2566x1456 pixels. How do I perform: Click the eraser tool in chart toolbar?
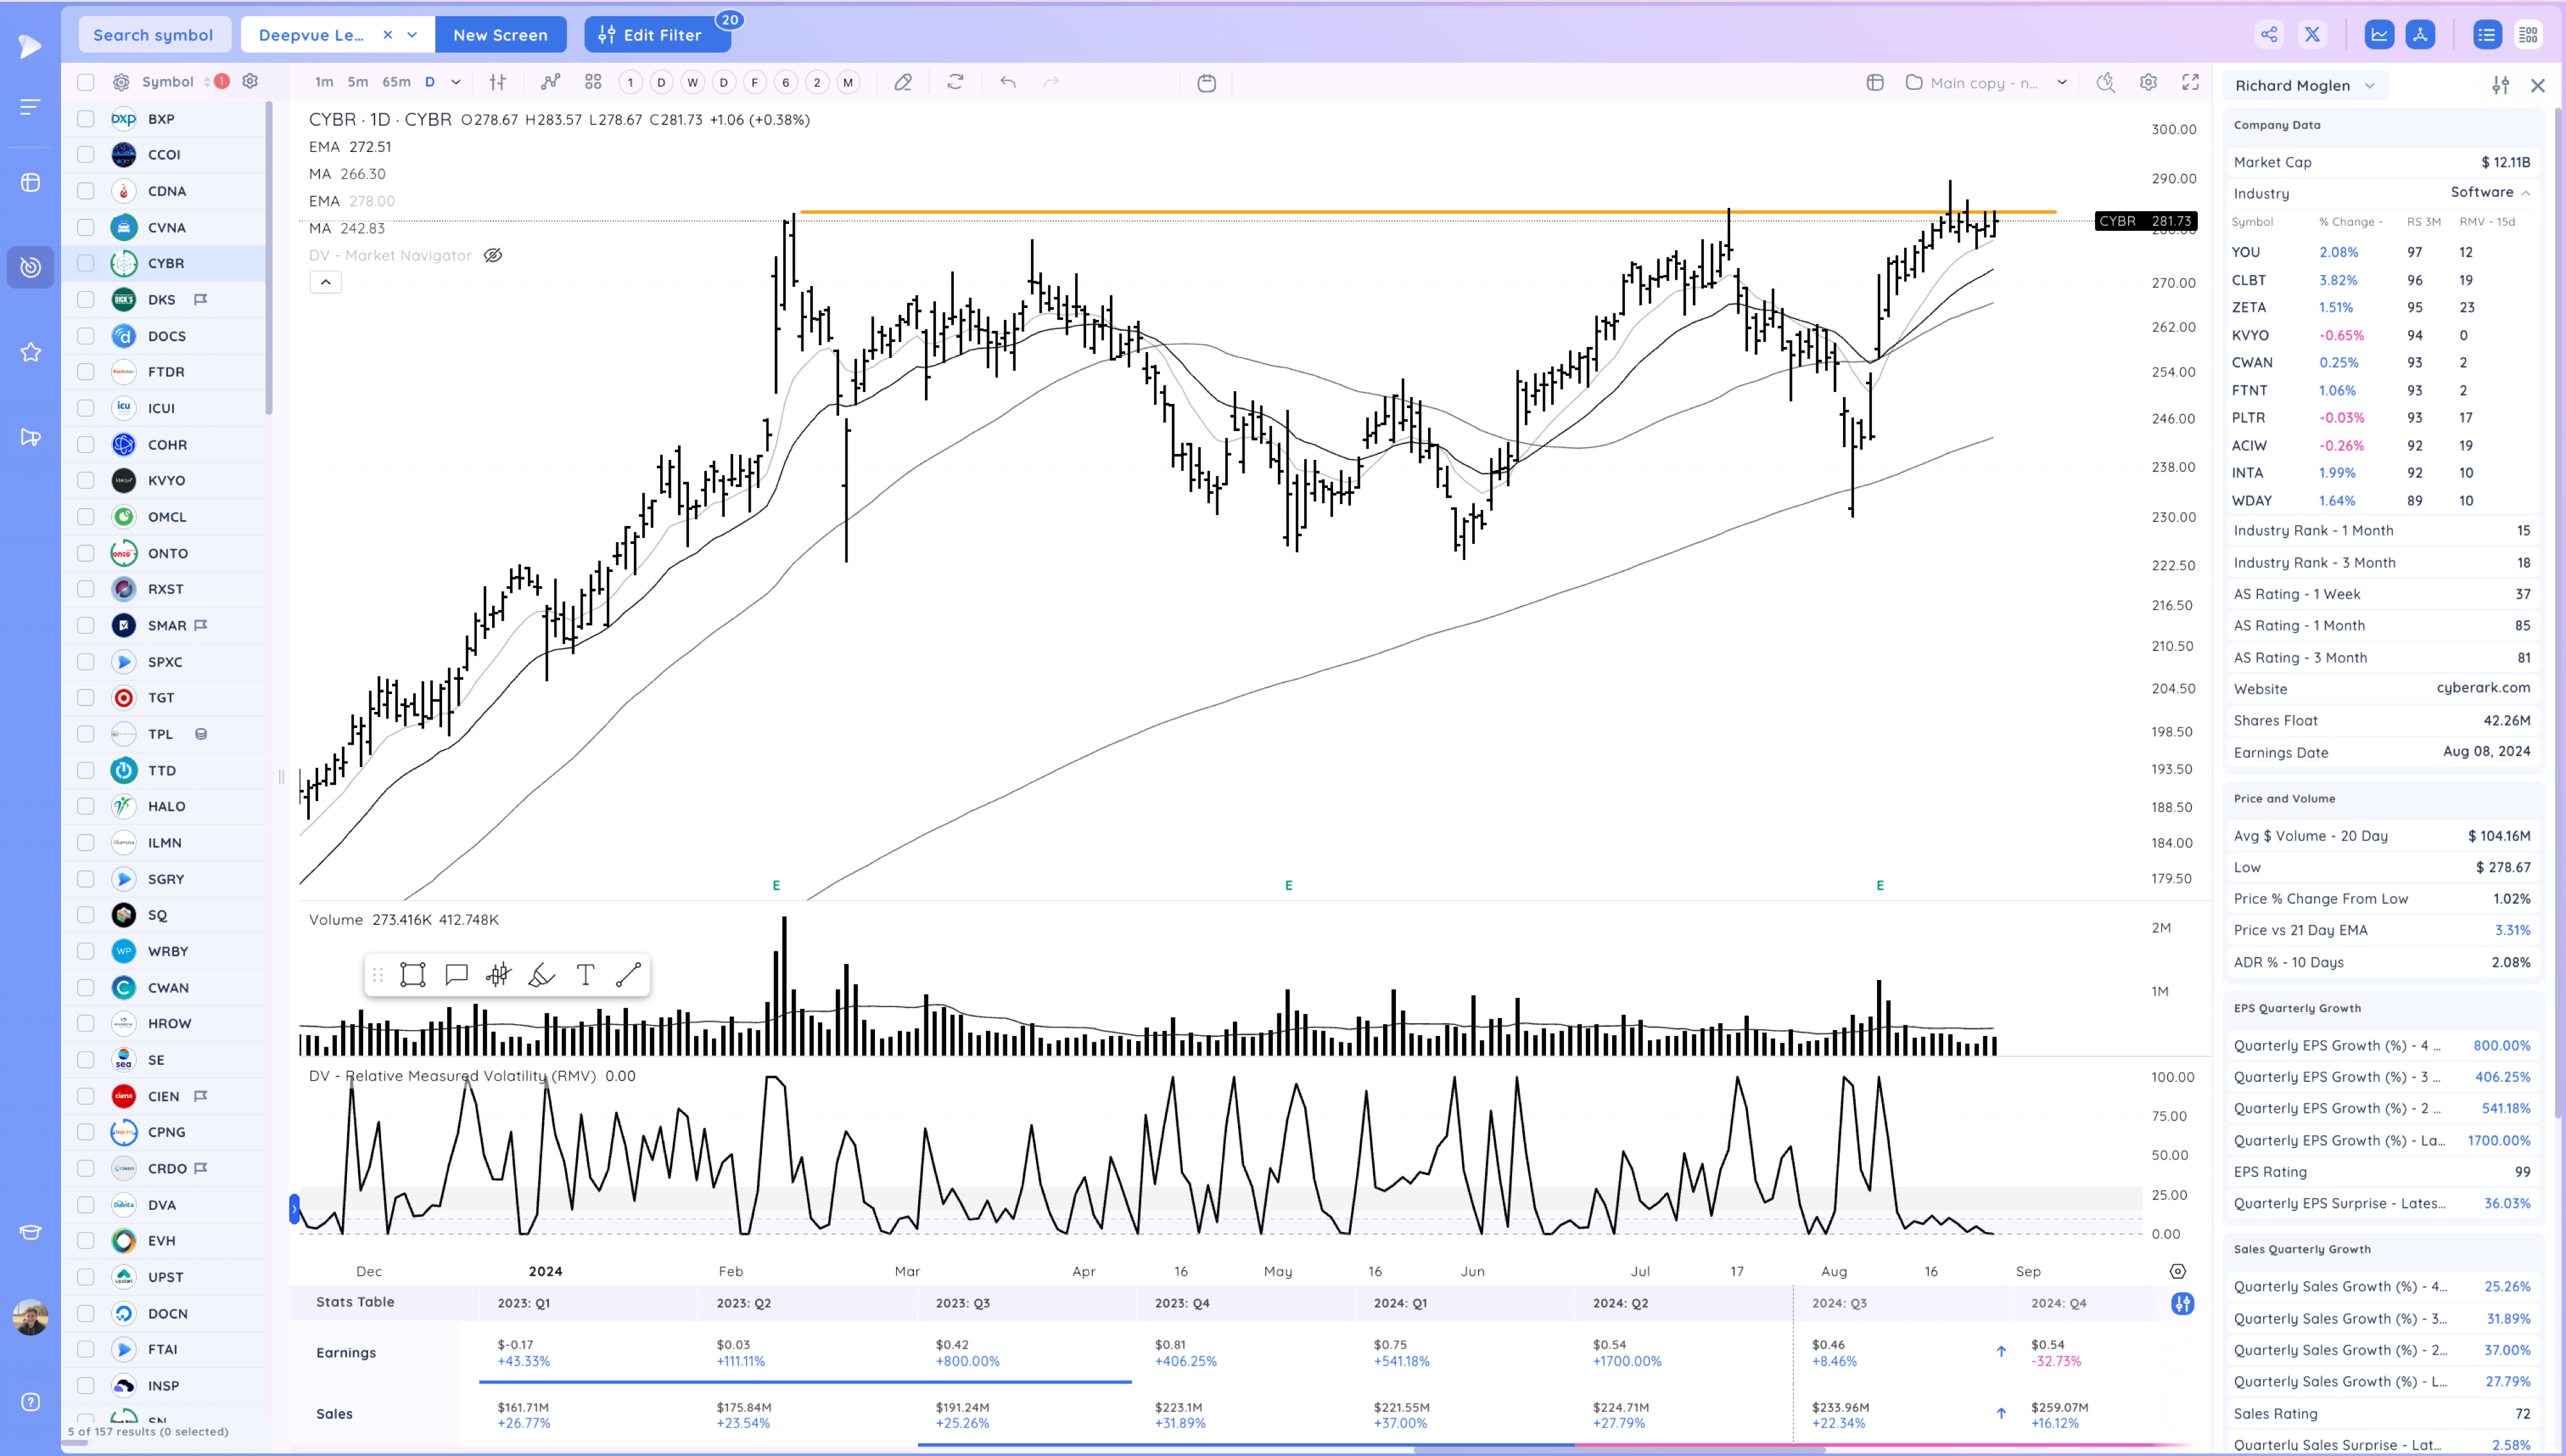902,83
